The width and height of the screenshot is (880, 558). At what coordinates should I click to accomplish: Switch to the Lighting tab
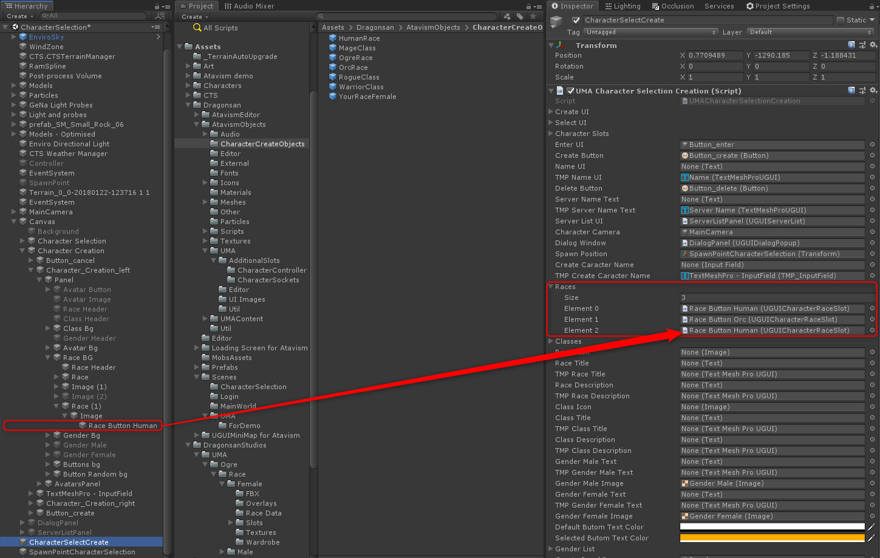click(622, 6)
